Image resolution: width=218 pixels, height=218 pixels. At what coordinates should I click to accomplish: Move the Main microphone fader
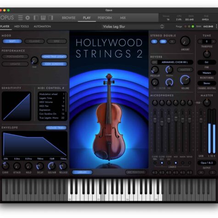point(183,119)
